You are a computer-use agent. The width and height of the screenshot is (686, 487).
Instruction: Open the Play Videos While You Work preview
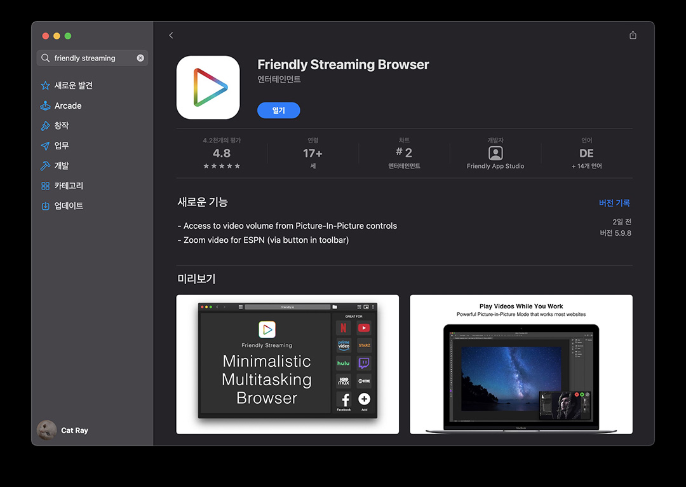point(521,364)
